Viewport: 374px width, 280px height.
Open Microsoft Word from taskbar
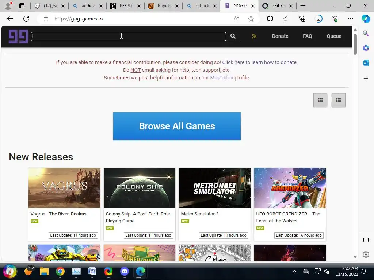(x=92, y=271)
